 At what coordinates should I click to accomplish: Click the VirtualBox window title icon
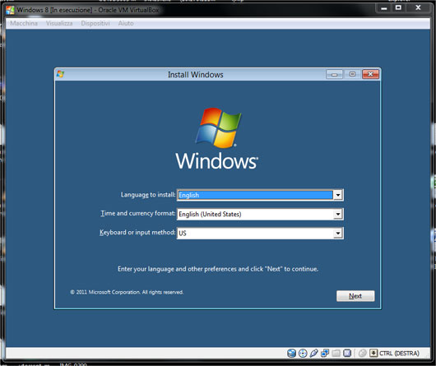pyautogui.click(x=11, y=10)
